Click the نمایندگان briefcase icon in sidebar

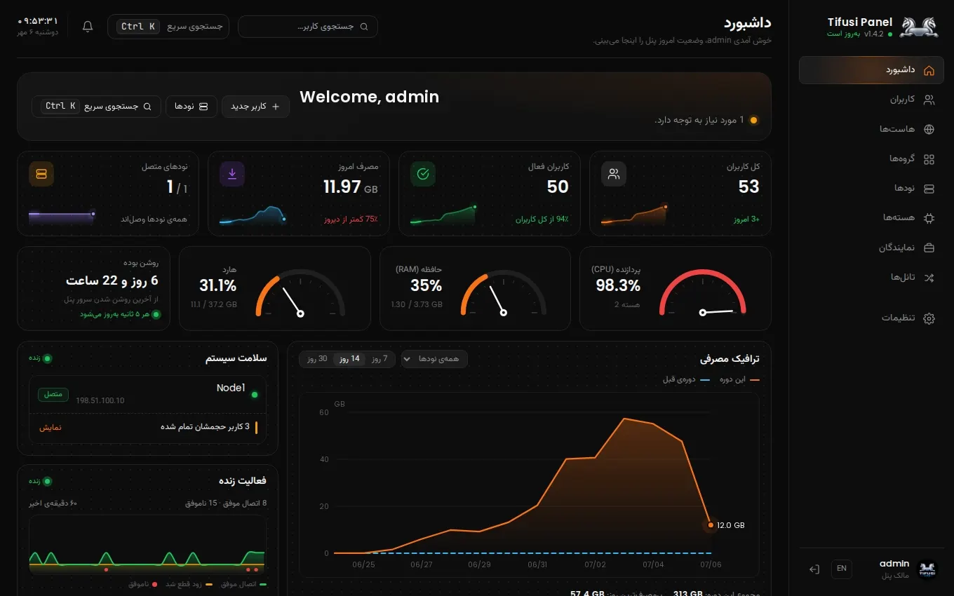(929, 248)
